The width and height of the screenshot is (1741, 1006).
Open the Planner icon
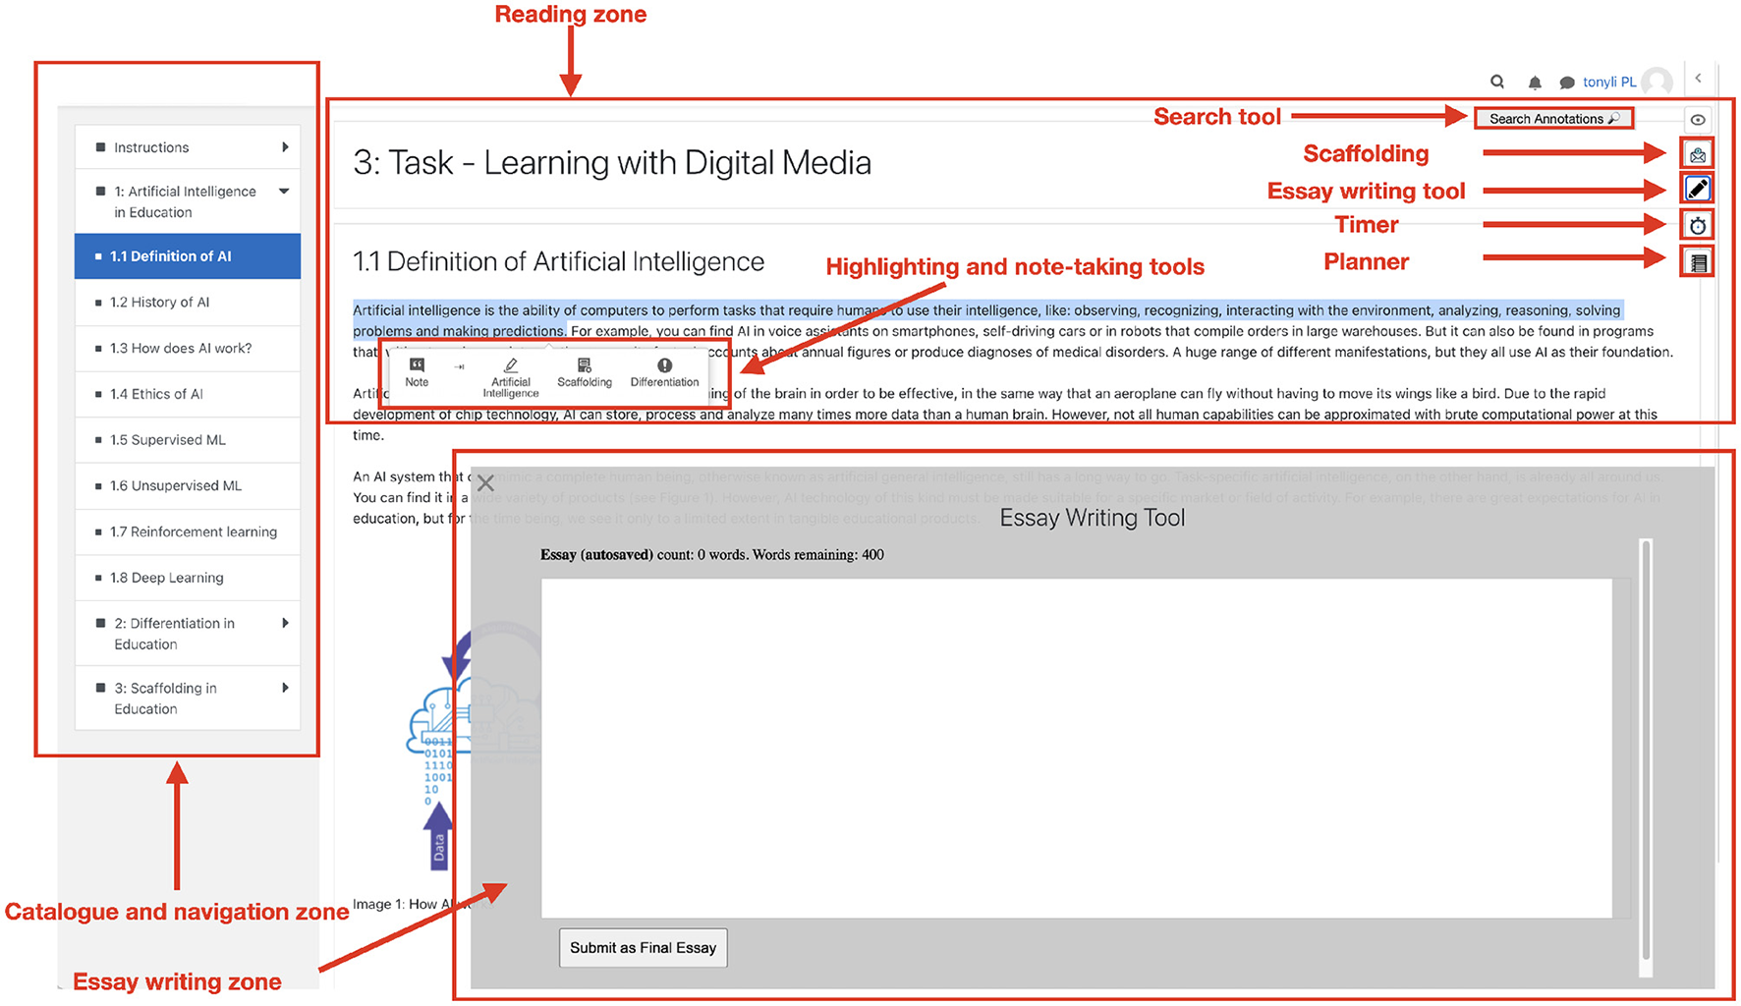[x=1697, y=262]
